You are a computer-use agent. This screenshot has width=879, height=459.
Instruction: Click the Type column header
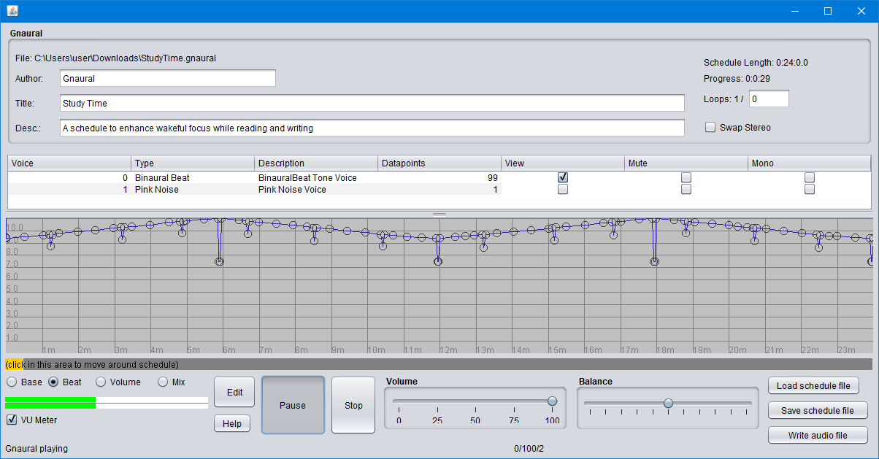pos(193,163)
